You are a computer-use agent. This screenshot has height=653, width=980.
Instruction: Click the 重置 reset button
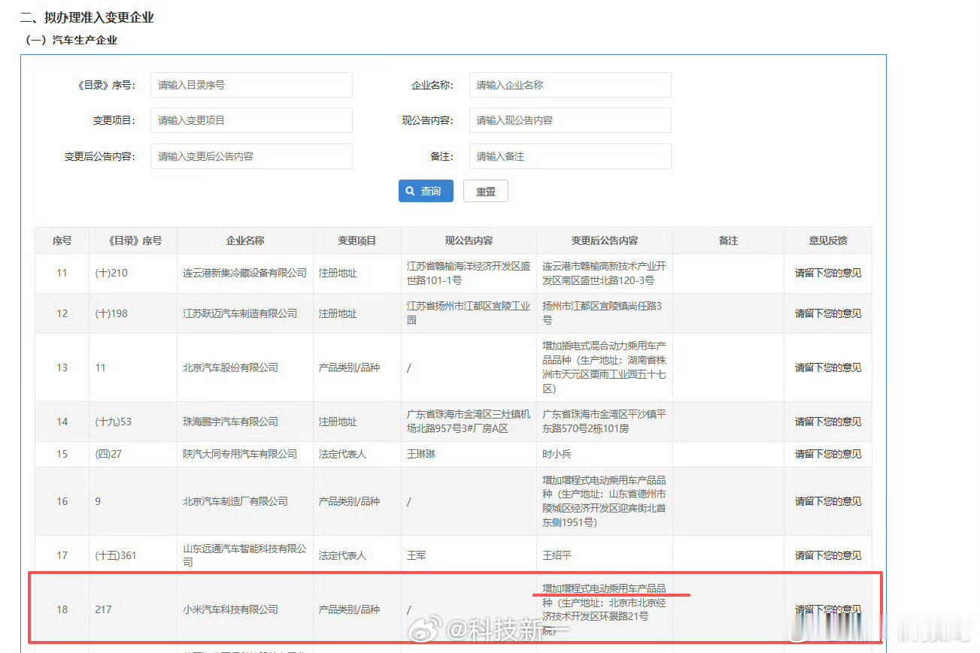(486, 191)
